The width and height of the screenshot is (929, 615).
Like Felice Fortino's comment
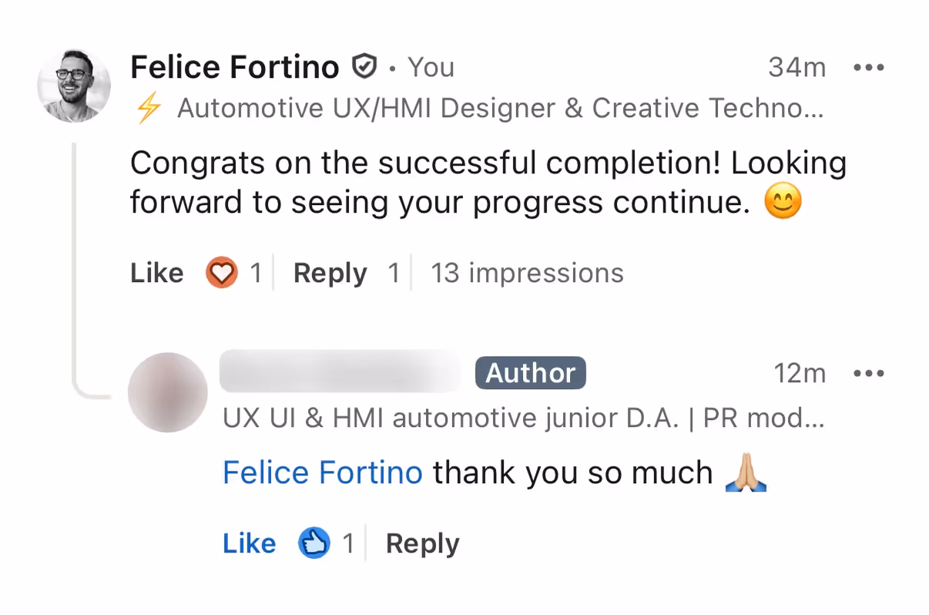click(156, 273)
